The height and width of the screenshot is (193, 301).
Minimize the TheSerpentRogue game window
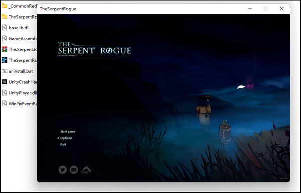click(250, 9)
